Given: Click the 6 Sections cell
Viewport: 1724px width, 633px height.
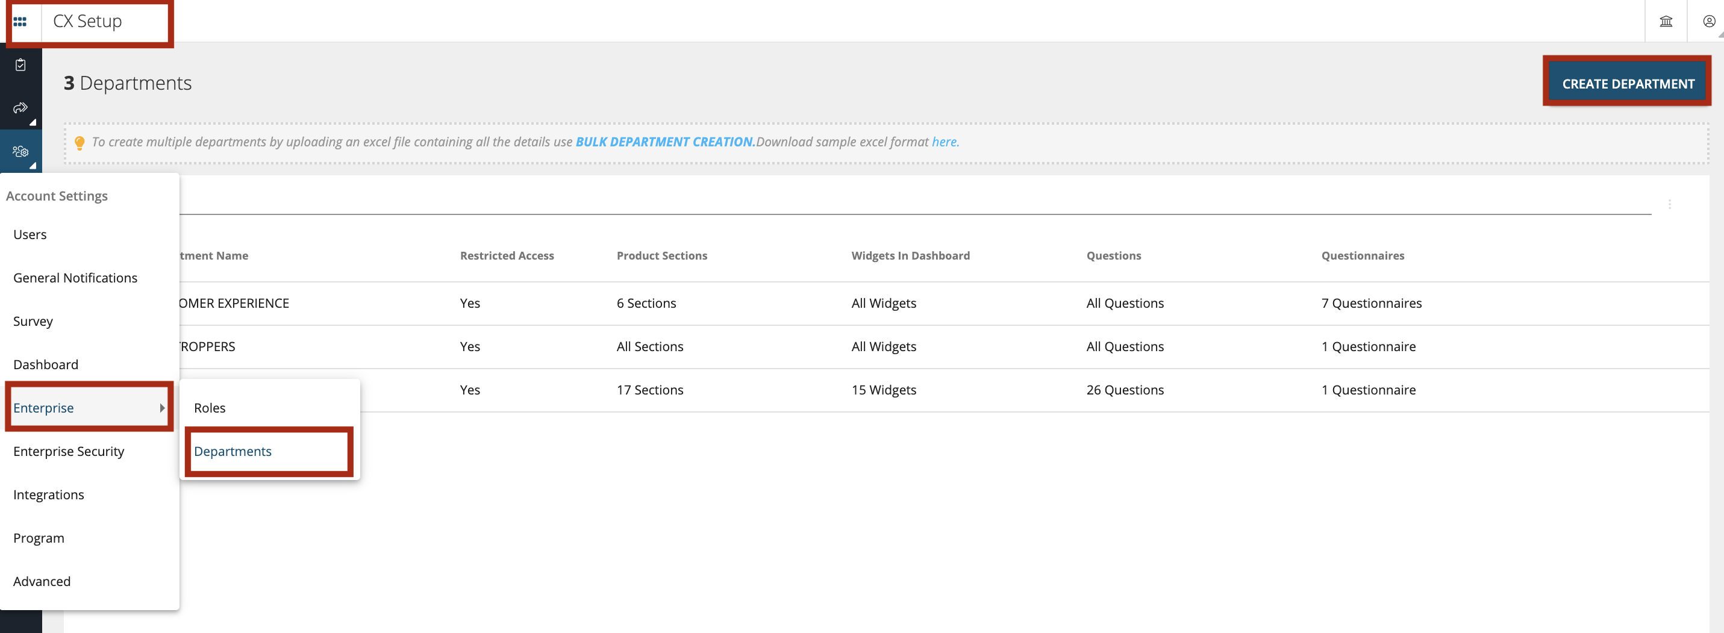Looking at the screenshot, I should coord(646,303).
